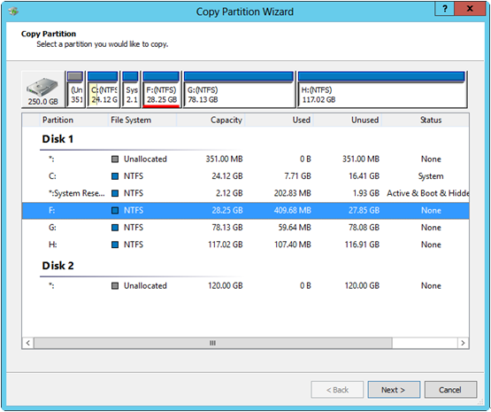Click the Disk 2 group heading
The height and width of the screenshot is (412, 491).
[x=58, y=266]
